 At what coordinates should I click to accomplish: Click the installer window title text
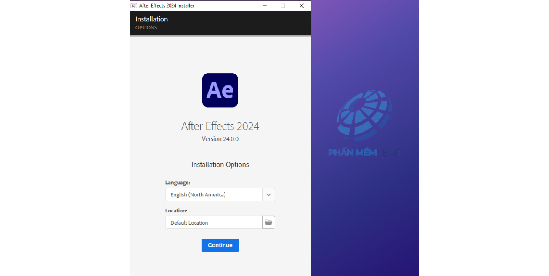click(167, 6)
